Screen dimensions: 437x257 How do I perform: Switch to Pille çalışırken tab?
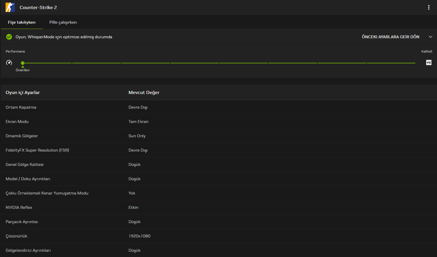[63, 22]
